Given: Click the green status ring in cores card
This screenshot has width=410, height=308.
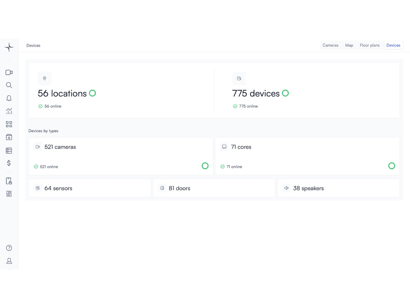Looking at the screenshot, I should pos(392,166).
